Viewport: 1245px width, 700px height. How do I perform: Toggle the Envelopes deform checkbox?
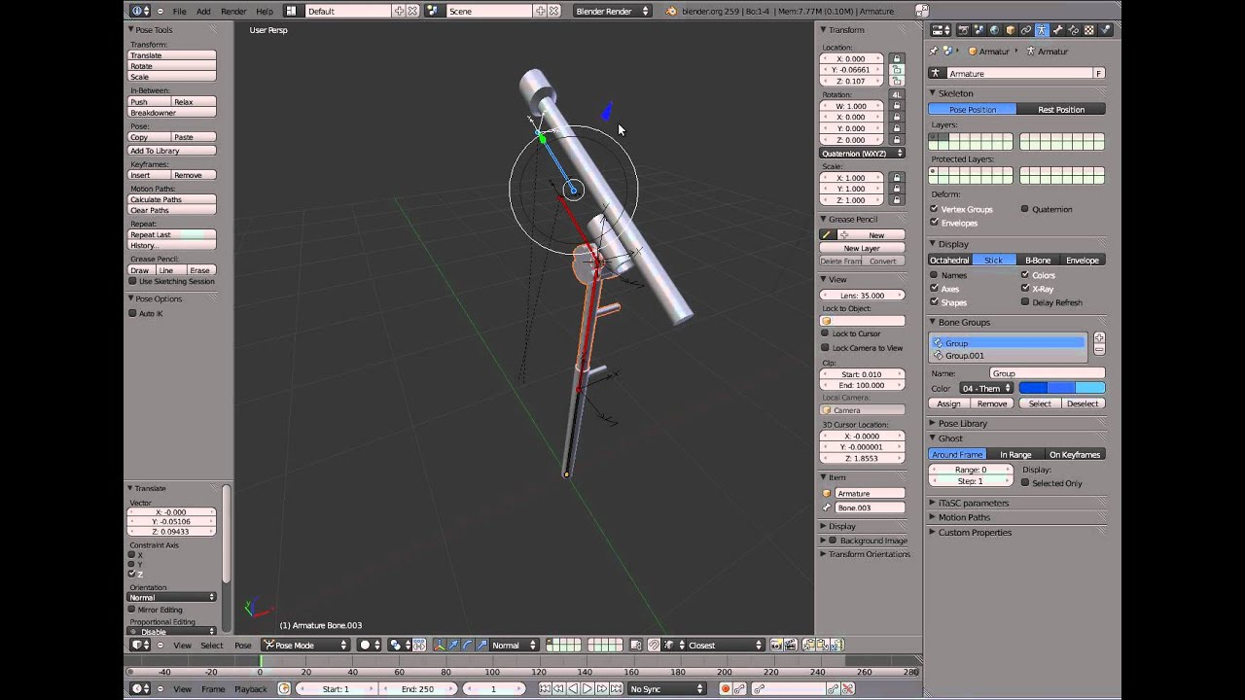tap(934, 223)
